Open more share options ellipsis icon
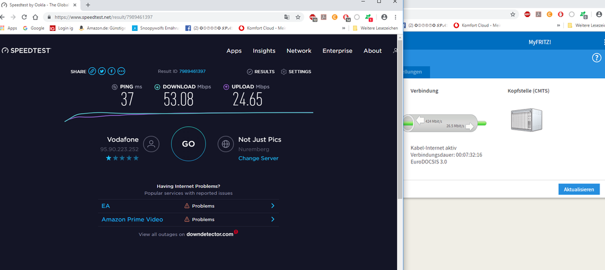Image resolution: width=605 pixels, height=270 pixels. coord(121,71)
